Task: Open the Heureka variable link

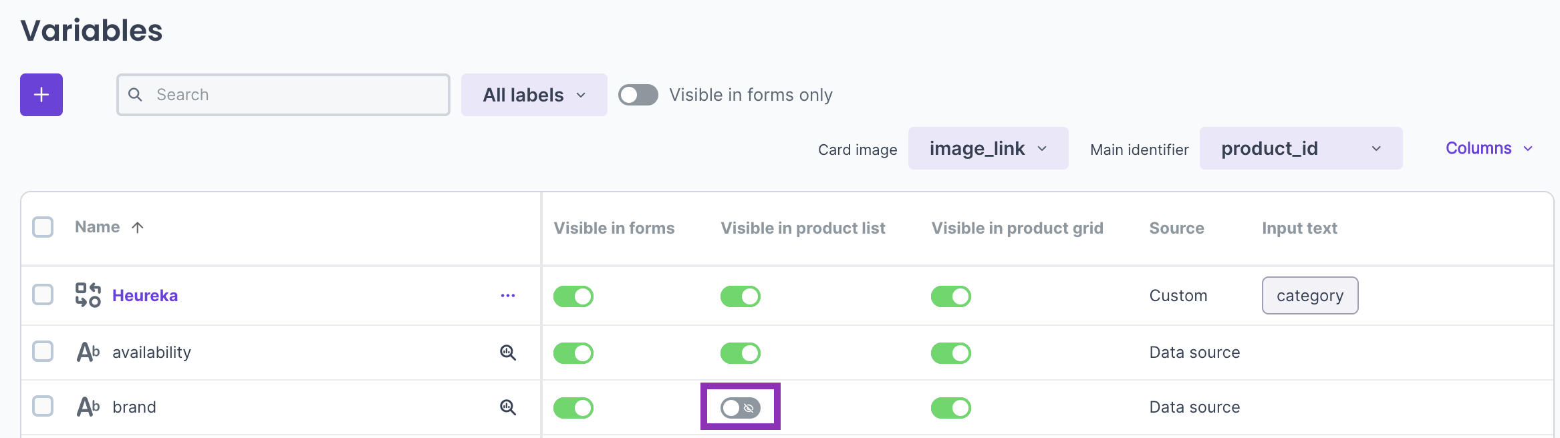Action: point(145,296)
